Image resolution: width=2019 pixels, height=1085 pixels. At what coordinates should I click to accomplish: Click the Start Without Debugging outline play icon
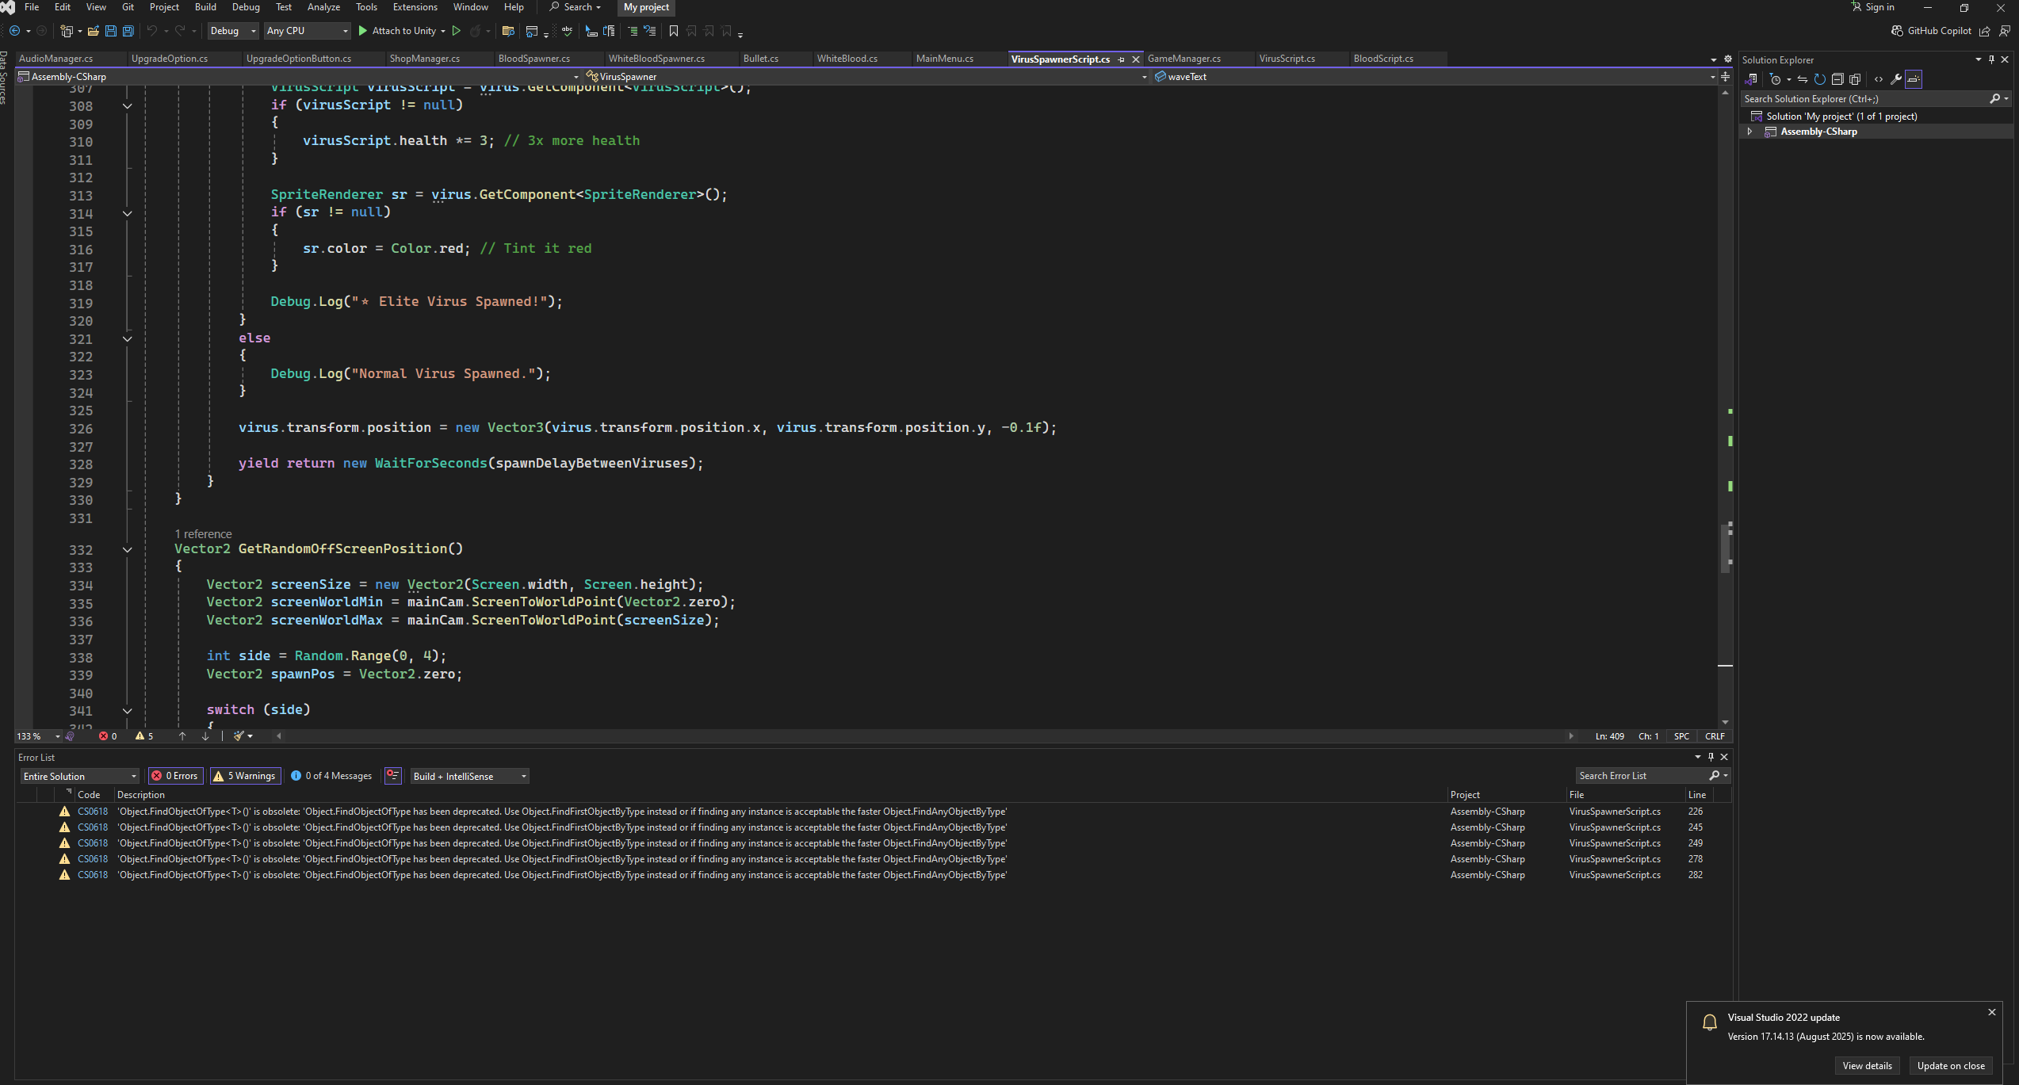pyautogui.click(x=456, y=31)
